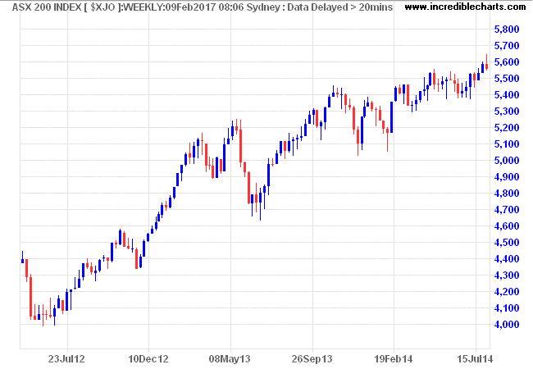Click the 10Dec12 date axis label
The width and height of the screenshot is (533, 369).
(148, 359)
